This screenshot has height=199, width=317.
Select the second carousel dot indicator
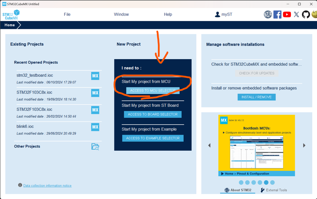(x=247, y=182)
